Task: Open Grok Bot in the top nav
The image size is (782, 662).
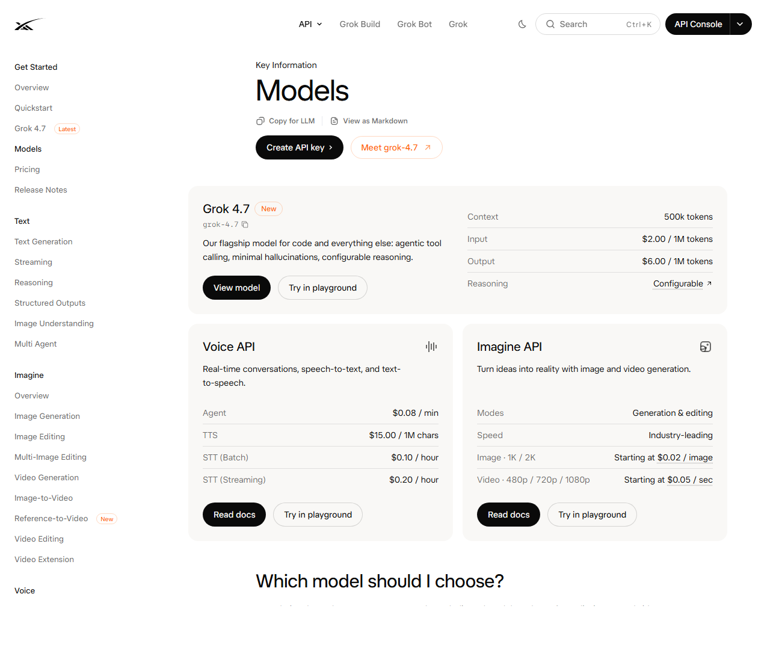Action: tap(414, 24)
